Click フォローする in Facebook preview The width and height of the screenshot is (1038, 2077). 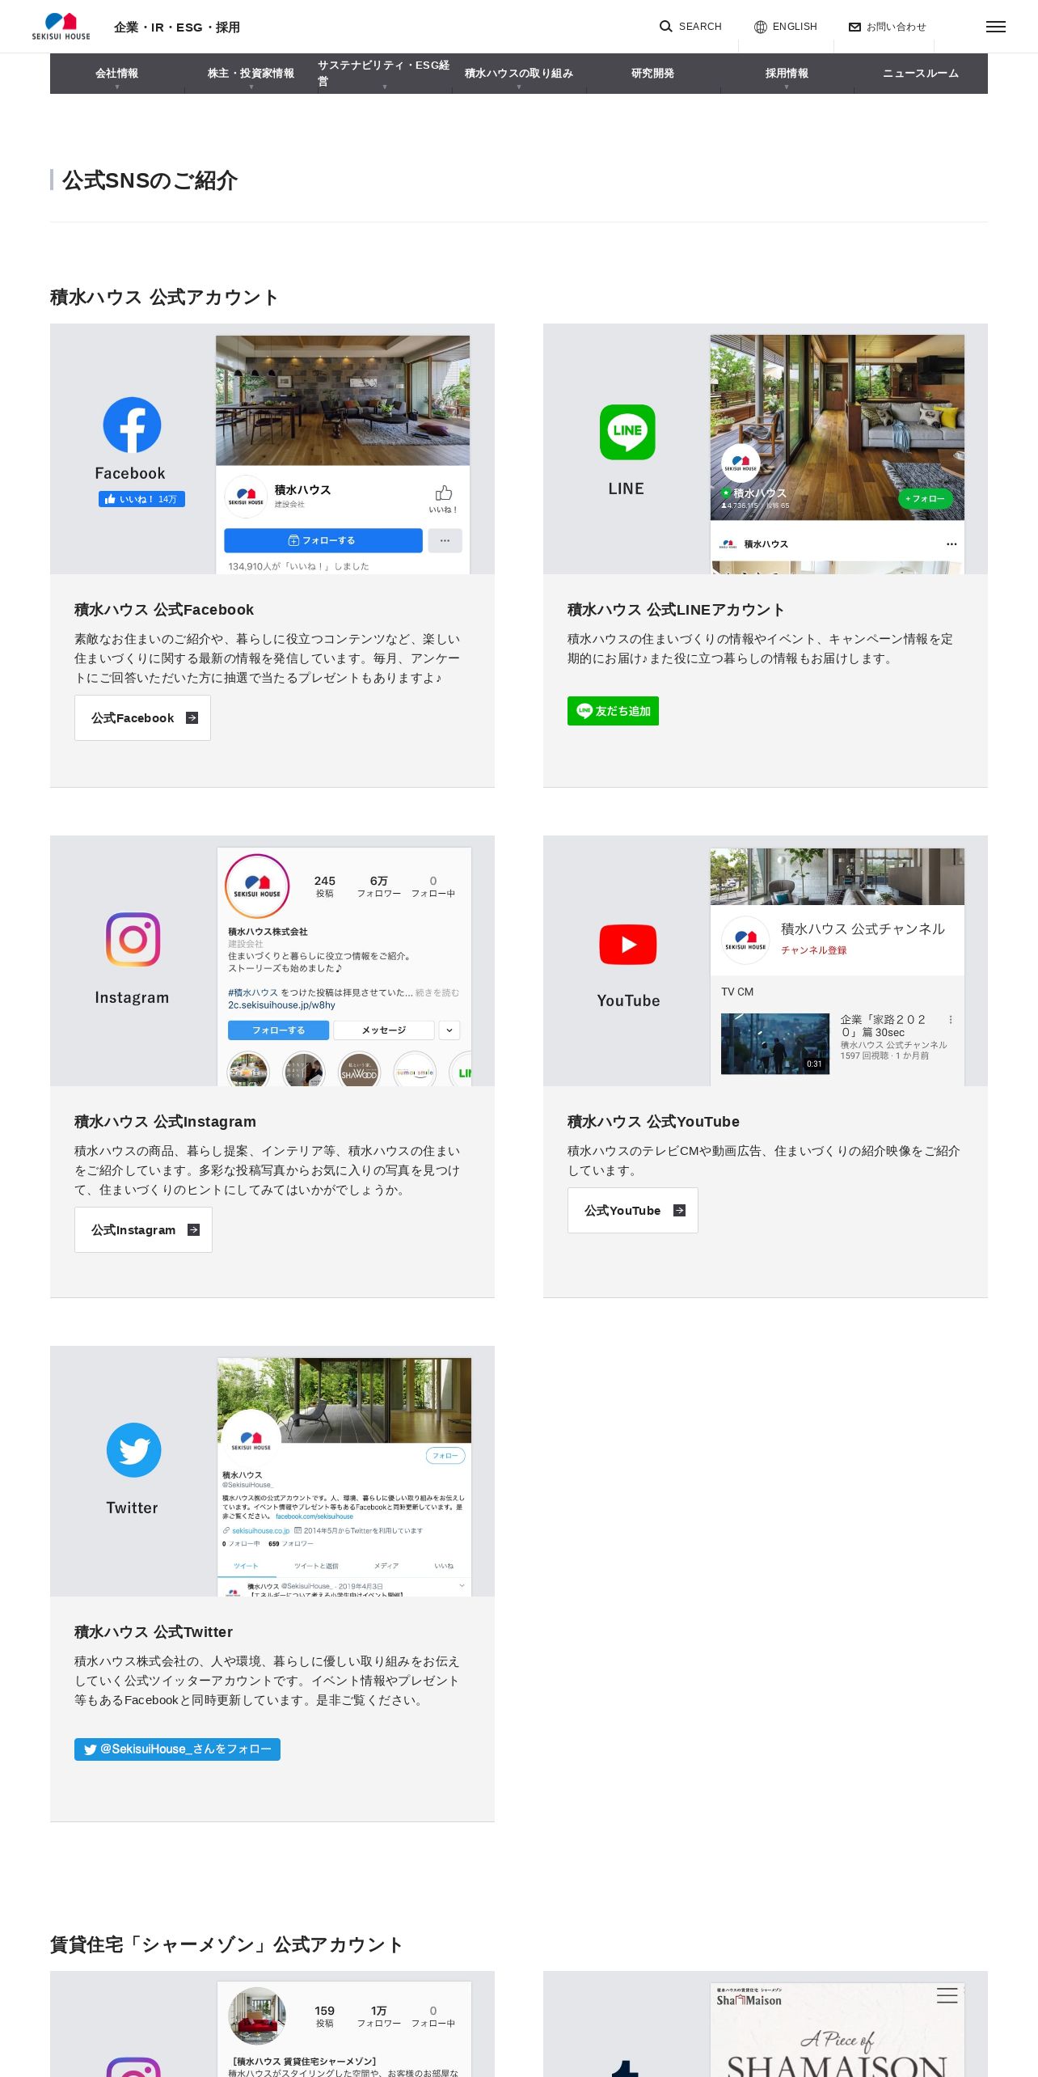tap(323, 540)
